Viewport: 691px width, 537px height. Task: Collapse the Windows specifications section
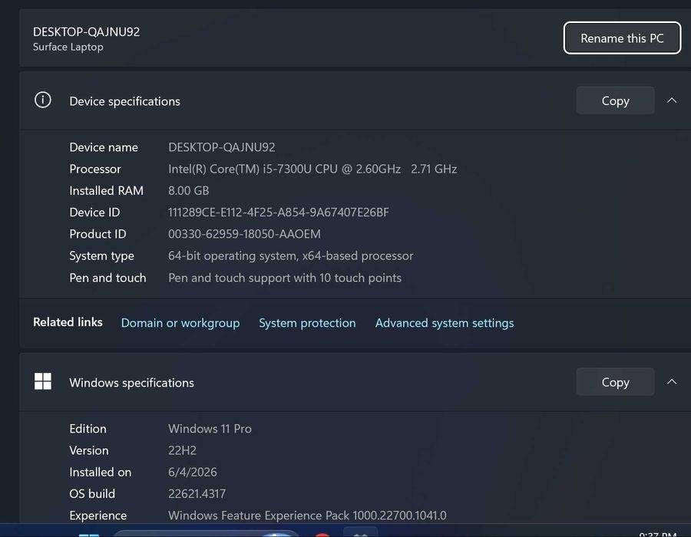pos(672,382)
